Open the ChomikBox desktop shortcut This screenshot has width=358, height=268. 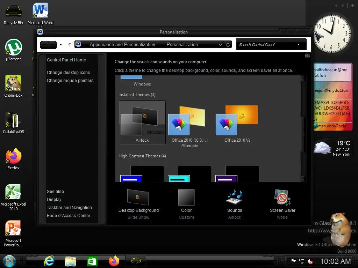(14, 86)
